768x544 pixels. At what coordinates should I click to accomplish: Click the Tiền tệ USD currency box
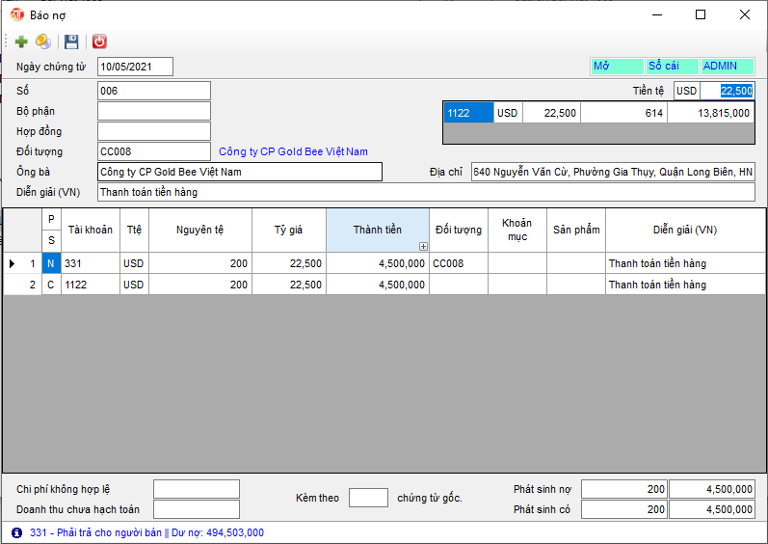pyautogui.click(x=686, y=91)
